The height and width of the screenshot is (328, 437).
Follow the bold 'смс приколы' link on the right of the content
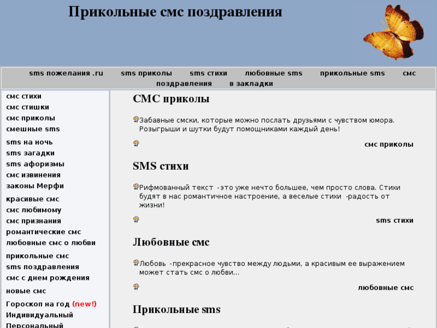[x=389, y=144]
